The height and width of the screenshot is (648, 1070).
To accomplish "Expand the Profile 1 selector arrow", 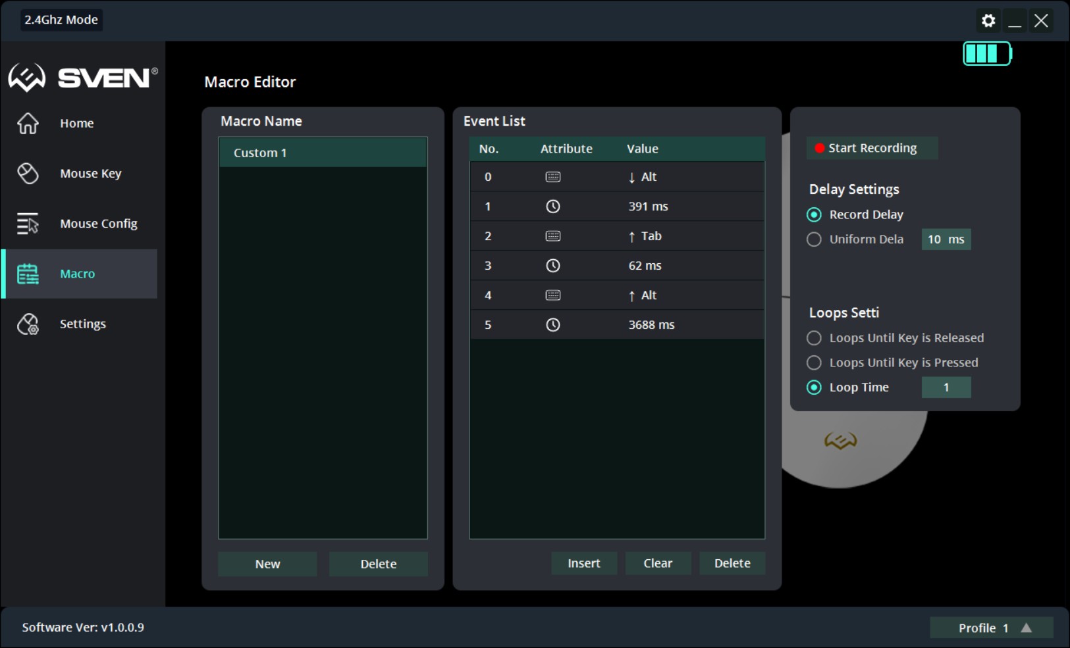I will 1027,628.
